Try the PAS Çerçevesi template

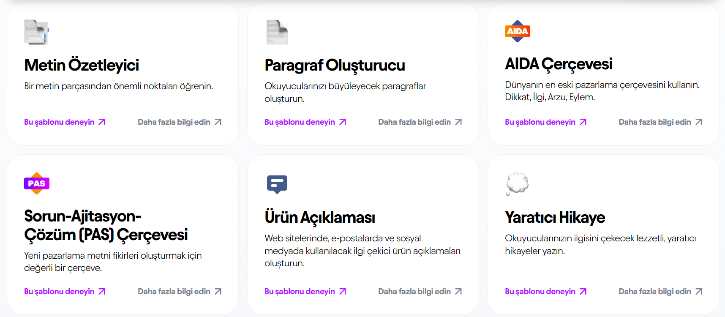(x=65, y=292)
